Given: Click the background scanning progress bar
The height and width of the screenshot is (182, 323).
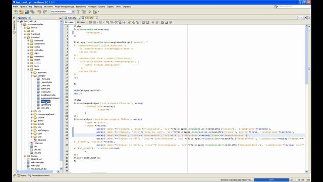Looking at the screenshot, I should click(x=272, y=180).
